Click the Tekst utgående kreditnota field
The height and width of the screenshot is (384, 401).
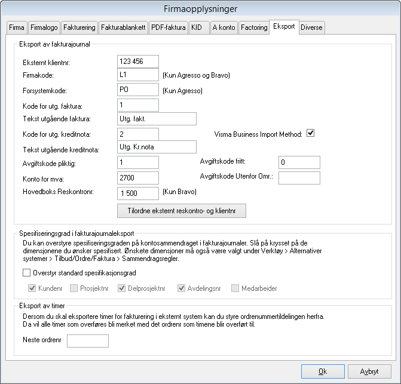click(x=157, y=147)
